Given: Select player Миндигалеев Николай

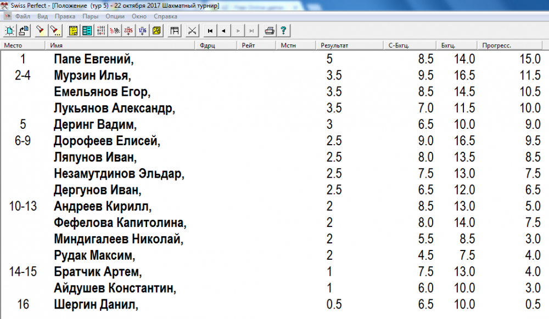Looking at the screenshot, I should point(119,240).
